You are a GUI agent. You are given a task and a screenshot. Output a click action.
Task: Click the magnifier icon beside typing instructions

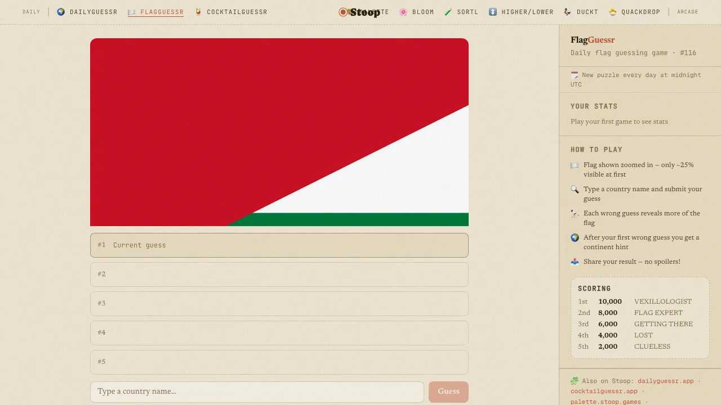[x=575, y=190]
